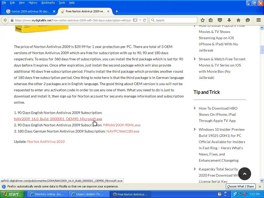Click the lightbulb favicon on active tab
The image size is (264, 198).
[62, 11]
